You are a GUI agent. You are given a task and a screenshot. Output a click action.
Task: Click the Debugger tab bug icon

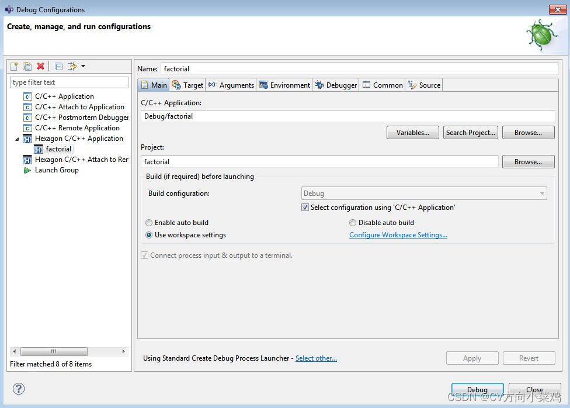[x=319, y=85]
